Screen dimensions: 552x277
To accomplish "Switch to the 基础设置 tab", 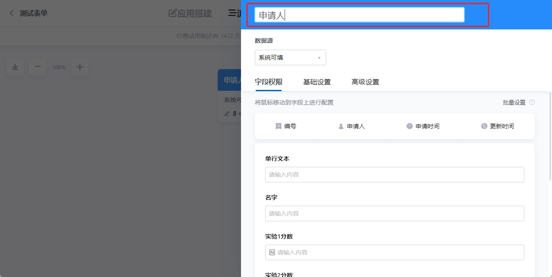I will point(317,81).
